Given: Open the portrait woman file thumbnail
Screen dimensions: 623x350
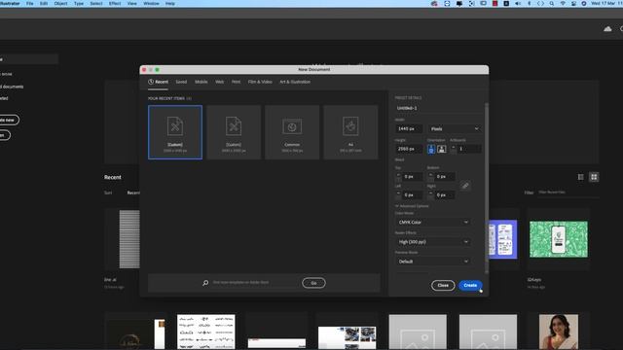Looking at the screenshot, I should tap(558, 332).
